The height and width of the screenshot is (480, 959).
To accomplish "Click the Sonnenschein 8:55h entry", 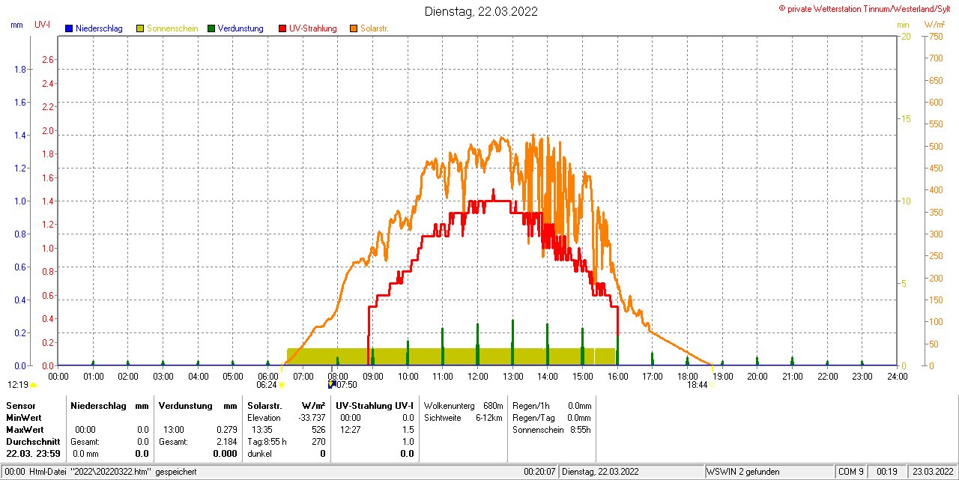I will click(x=552, y=430).
